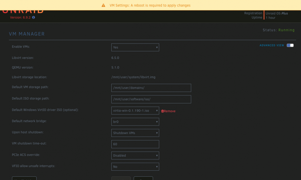Viewport: 301px width, 180px height.
Task: Click the trash icon next to Remove
Action: coord(163,111)
